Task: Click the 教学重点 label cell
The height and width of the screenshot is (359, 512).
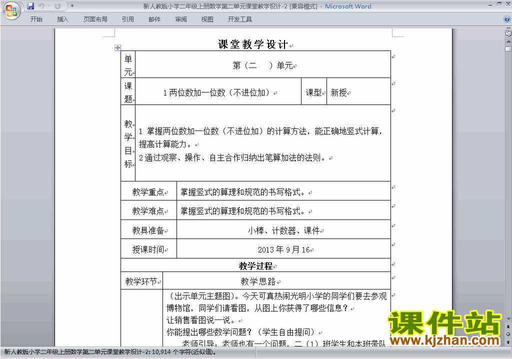Action: [x=148, y=192]
